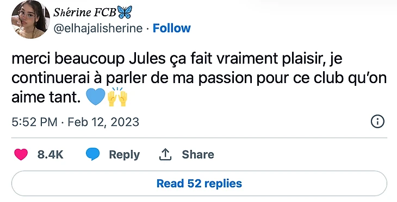
Task: Open Shérine FCB's profile picture
Action: tap(30, 20)
